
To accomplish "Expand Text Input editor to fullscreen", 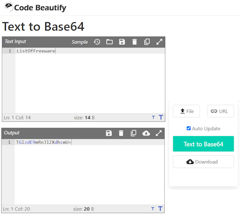I will click(x=159, y=42).
